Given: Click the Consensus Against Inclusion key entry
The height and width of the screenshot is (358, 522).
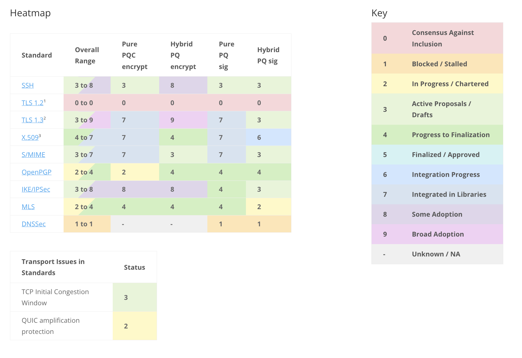Looking at the screenshot, I should [437, 38].
